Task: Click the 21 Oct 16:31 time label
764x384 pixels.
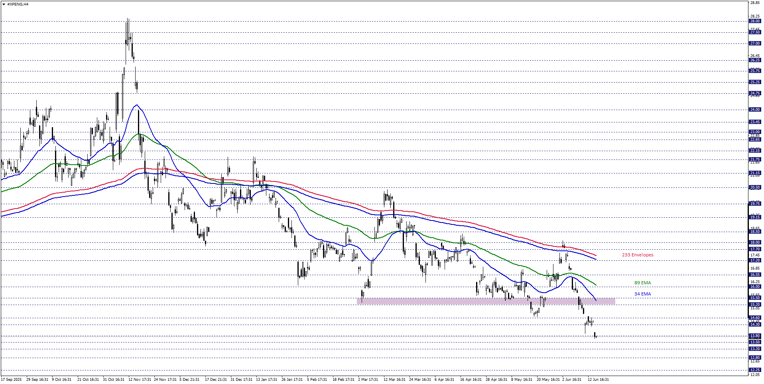Action: pyautogui.click(x=88, y=380)
